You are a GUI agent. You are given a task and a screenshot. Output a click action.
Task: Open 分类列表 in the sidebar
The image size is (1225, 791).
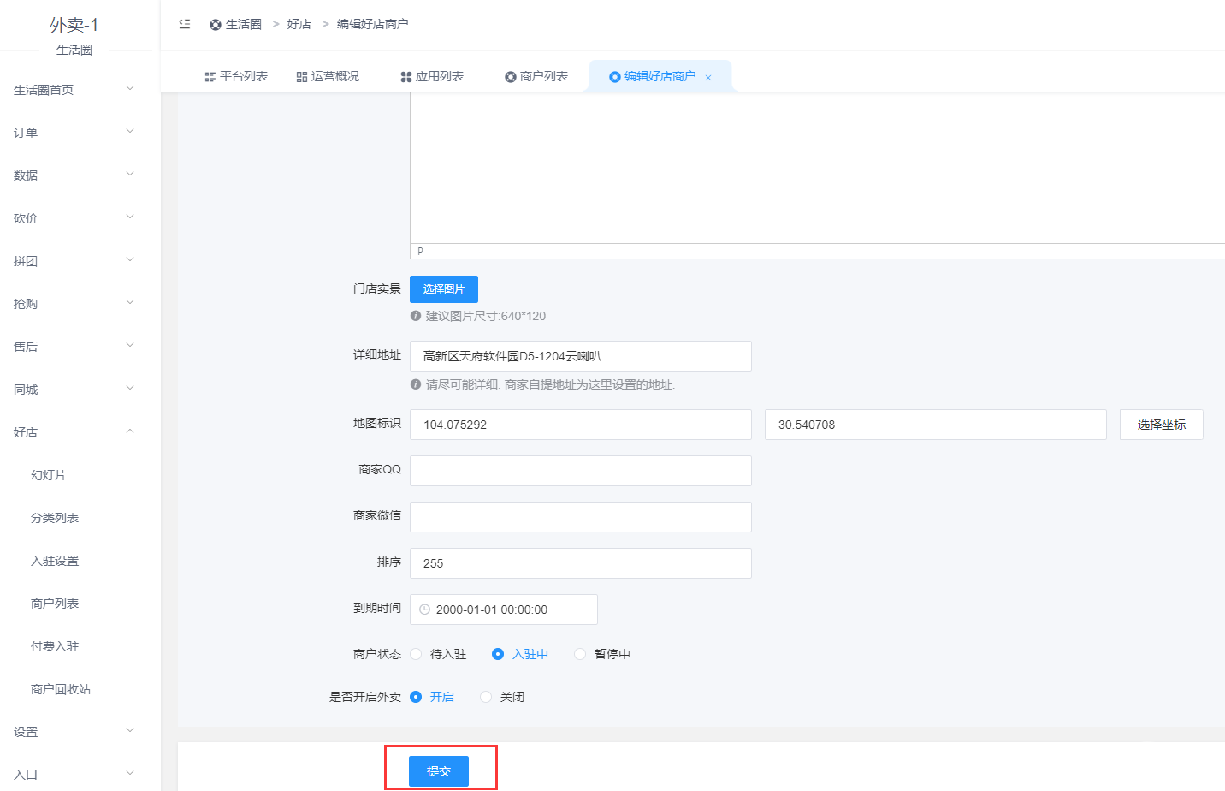pyautogui.click(x=55, y=518)
